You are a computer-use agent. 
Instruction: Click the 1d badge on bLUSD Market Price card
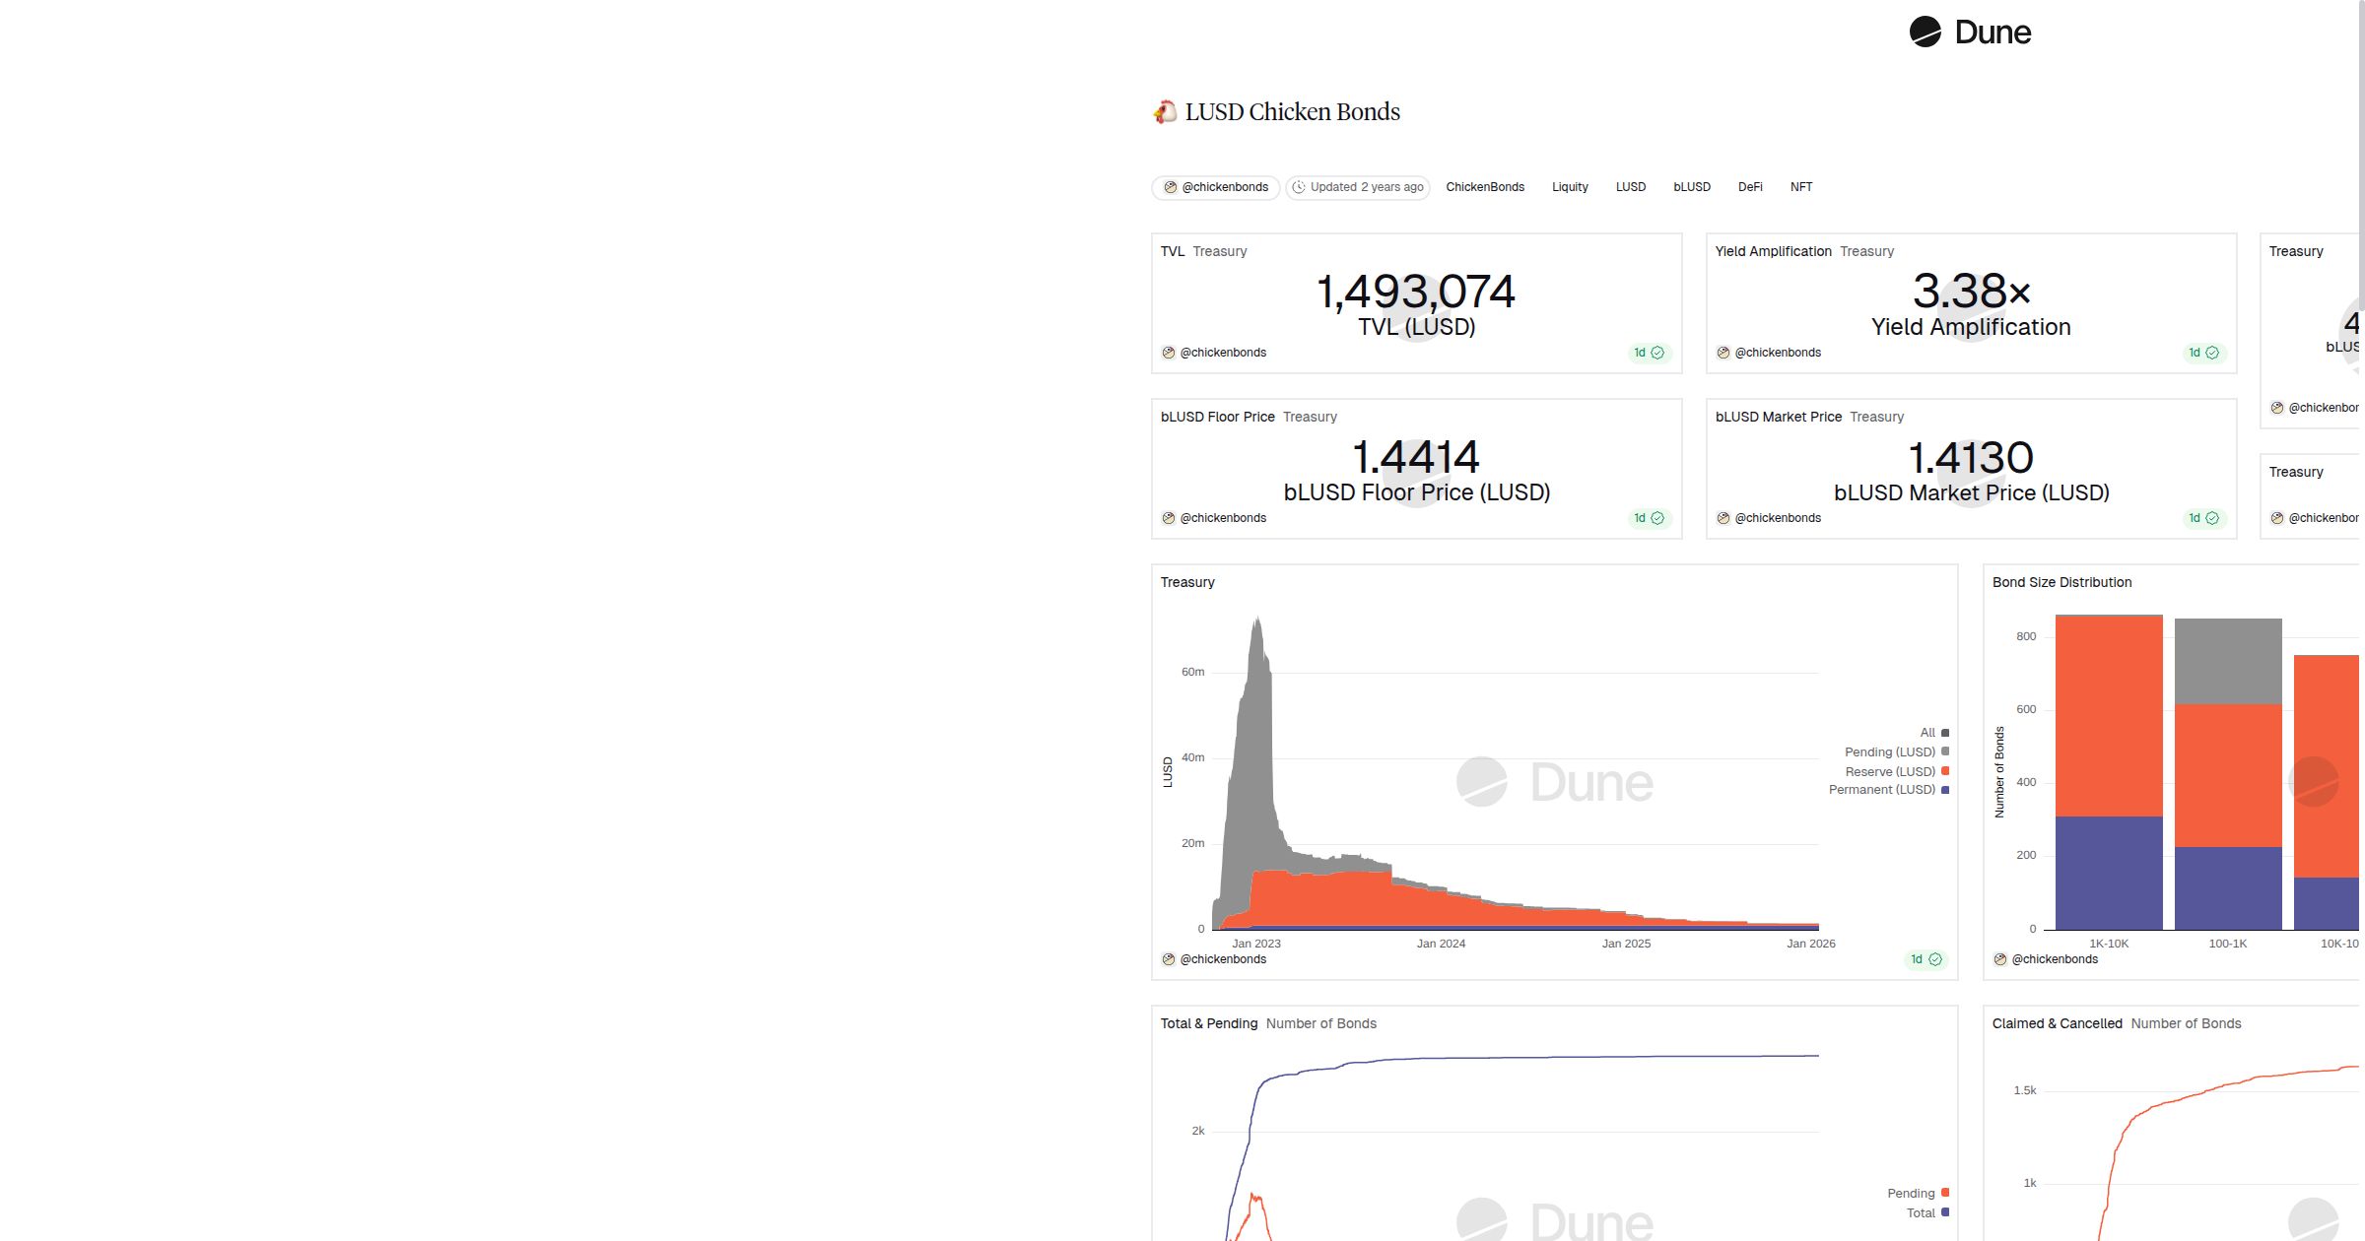point(2202,518)
